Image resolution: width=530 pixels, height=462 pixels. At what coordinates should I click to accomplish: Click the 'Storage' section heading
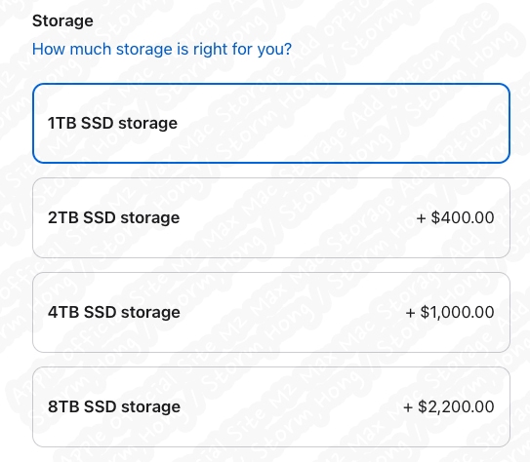[62, 20]
